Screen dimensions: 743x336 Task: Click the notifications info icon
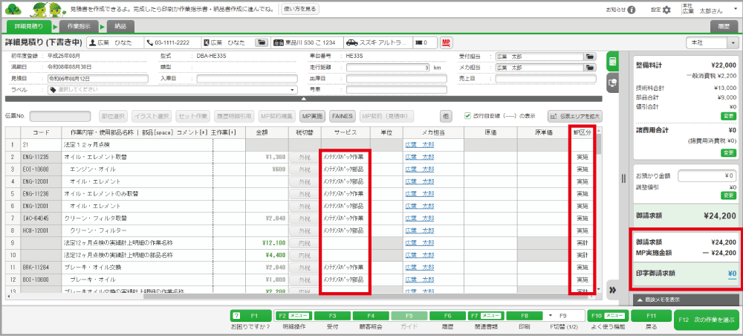click(x=631, y=10)
